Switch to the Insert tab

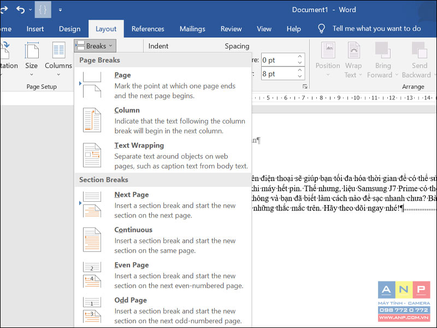[x=35, y=29]
